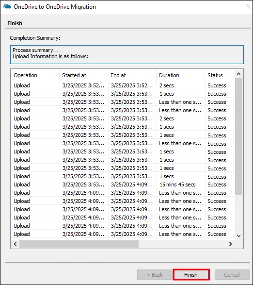Sort by the Started at column header
Viewport: 253px width, 285px height.
(x=83, y=75)
